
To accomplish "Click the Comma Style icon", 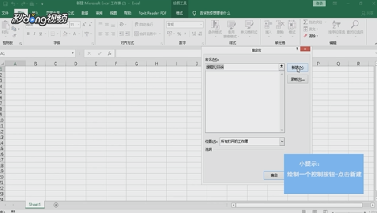I will (185, 34).
